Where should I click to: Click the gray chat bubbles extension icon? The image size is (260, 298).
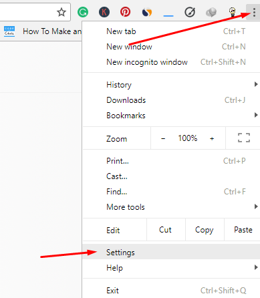click(x=211, y=12)
